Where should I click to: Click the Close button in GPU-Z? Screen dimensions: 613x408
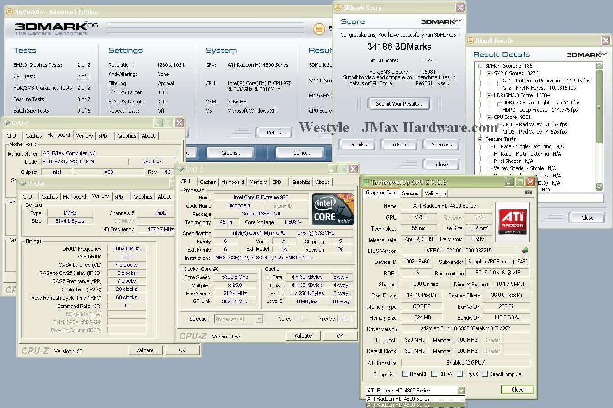[518, 390]
